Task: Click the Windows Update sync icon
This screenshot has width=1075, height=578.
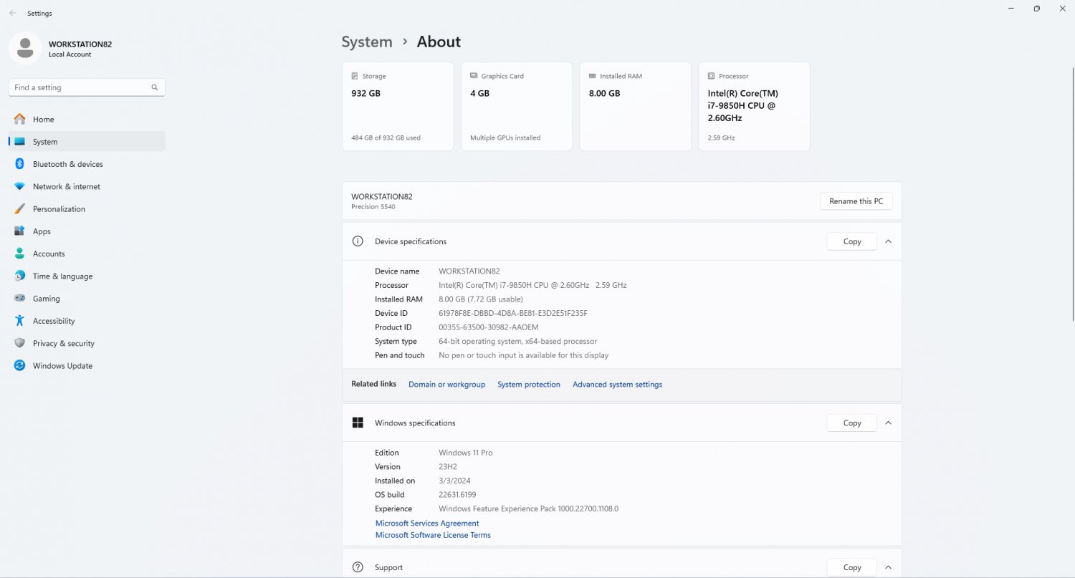Action: click(19, 365)
